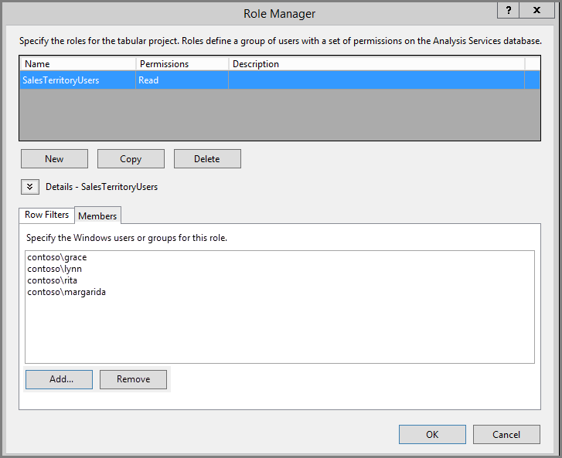Click the help question mark button

508,10
